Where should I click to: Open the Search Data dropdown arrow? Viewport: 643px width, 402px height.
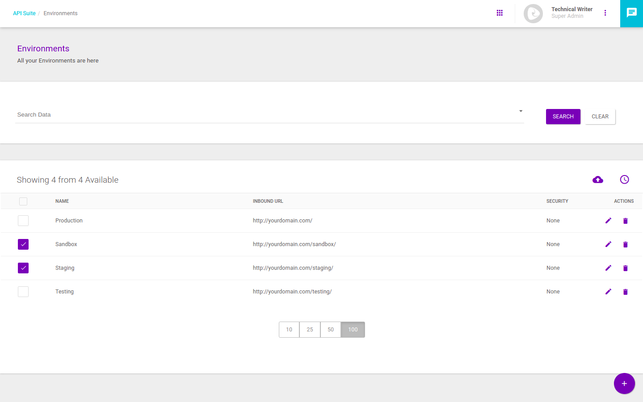pos(520,110)
